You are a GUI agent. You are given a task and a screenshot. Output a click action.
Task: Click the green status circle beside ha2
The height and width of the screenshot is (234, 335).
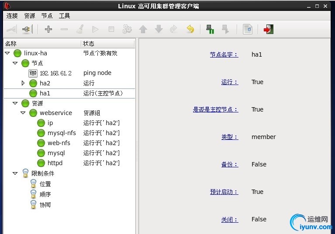[33, 83]
